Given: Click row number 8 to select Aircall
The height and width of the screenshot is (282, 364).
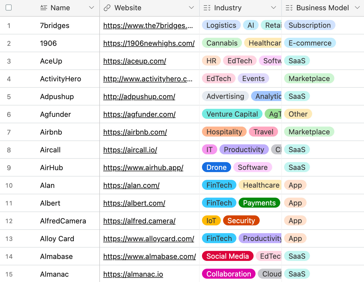Looking at the screenshot, I should [9, 150].
